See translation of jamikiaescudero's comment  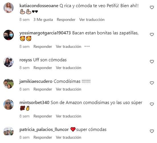point(68,89)
